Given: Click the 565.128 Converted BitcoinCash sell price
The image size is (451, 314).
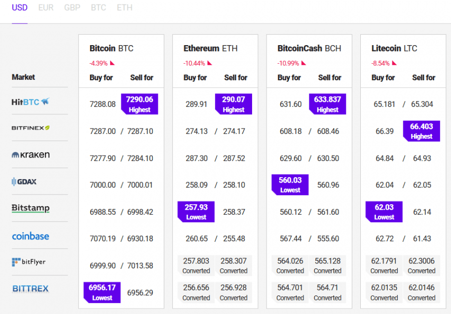Looking at the screenshot, I should [x=328, y=266].
